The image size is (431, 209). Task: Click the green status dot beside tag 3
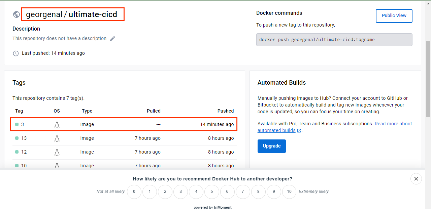pos(16,124)
